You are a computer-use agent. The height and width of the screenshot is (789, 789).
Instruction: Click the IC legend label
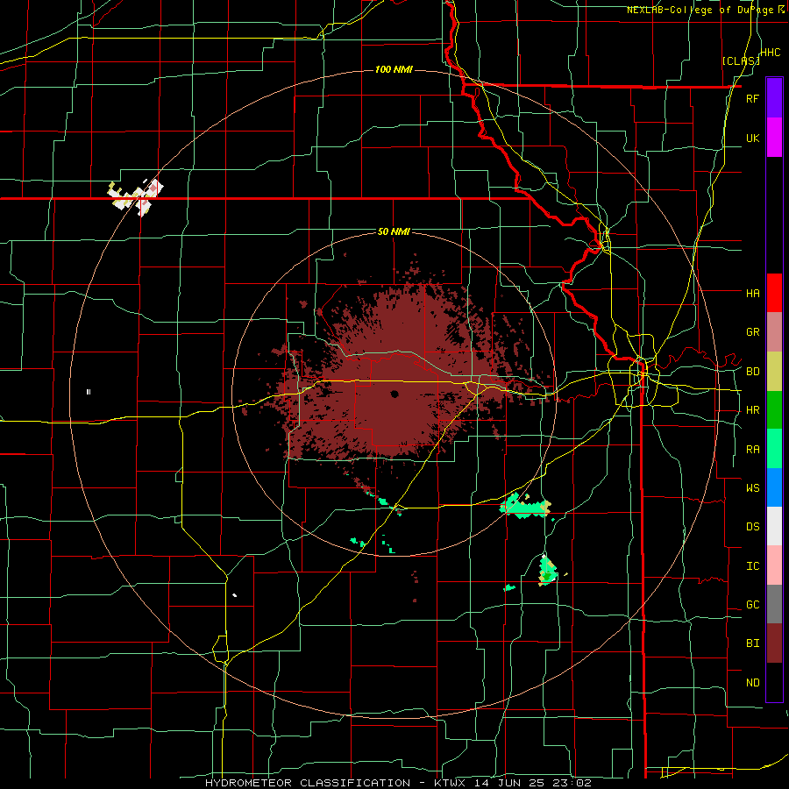(752, 566)
